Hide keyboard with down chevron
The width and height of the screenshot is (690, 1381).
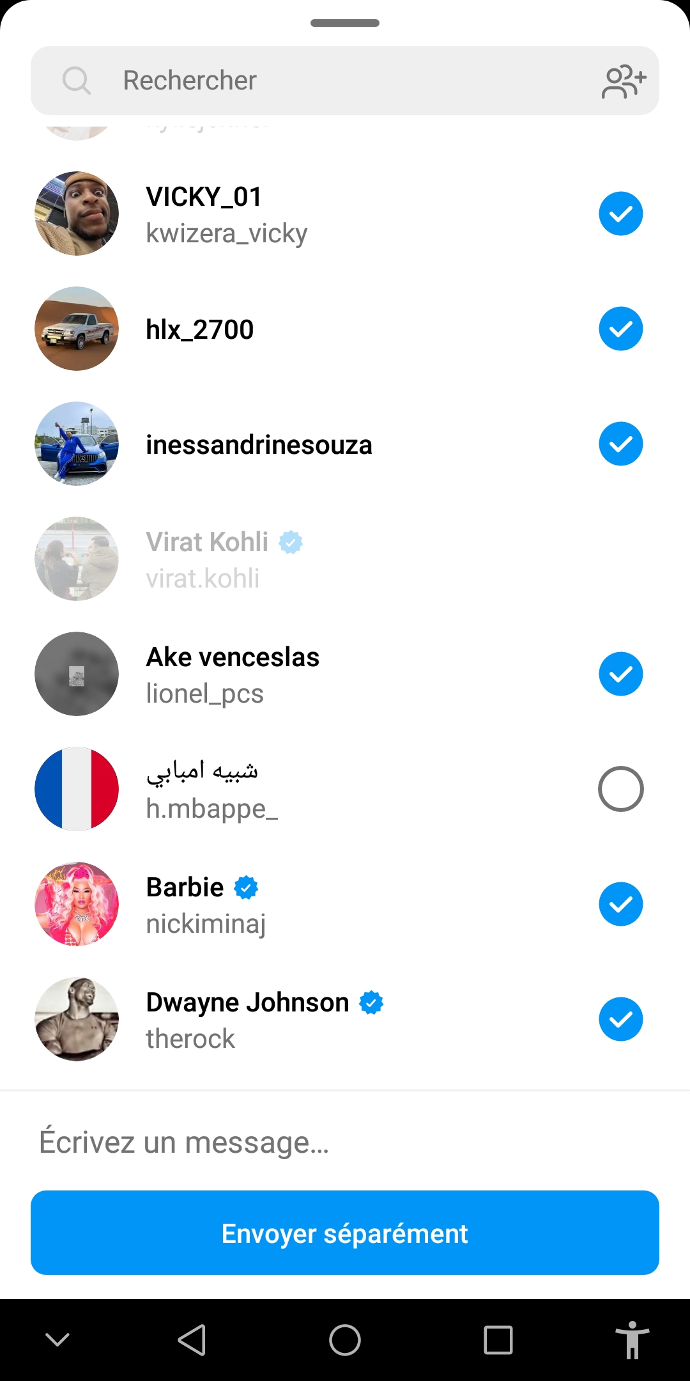point(57,1339)
